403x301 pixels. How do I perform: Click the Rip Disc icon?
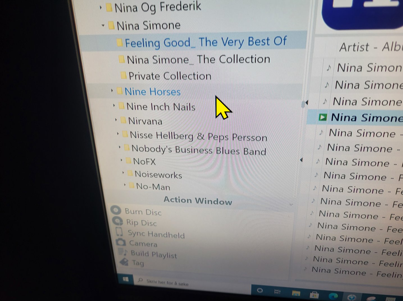(x=118, y=221)
